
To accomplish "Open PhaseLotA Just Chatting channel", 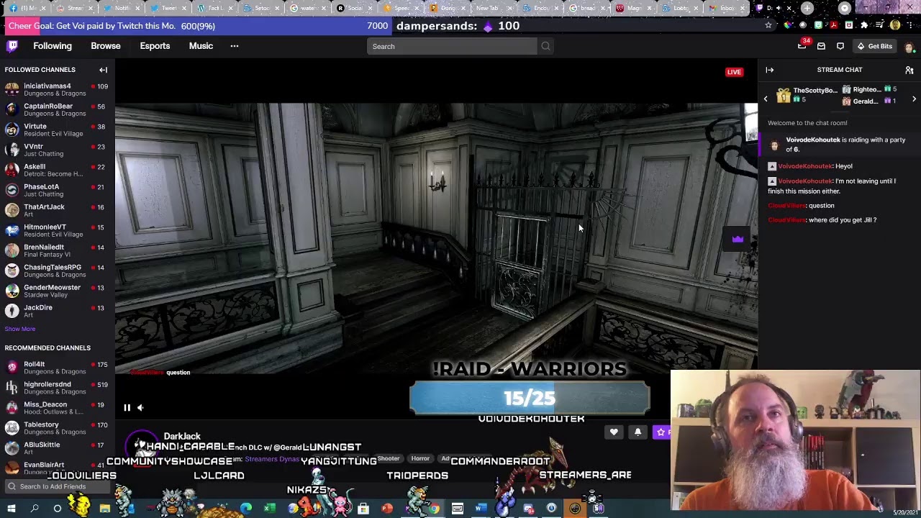I will pos(57,190).
